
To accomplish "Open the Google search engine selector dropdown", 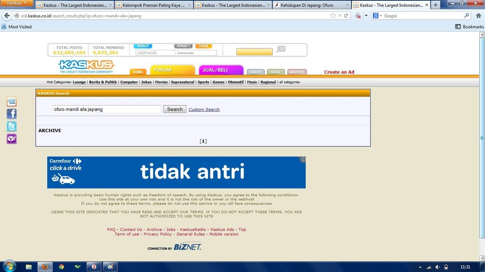I will (x=377, y=16).
